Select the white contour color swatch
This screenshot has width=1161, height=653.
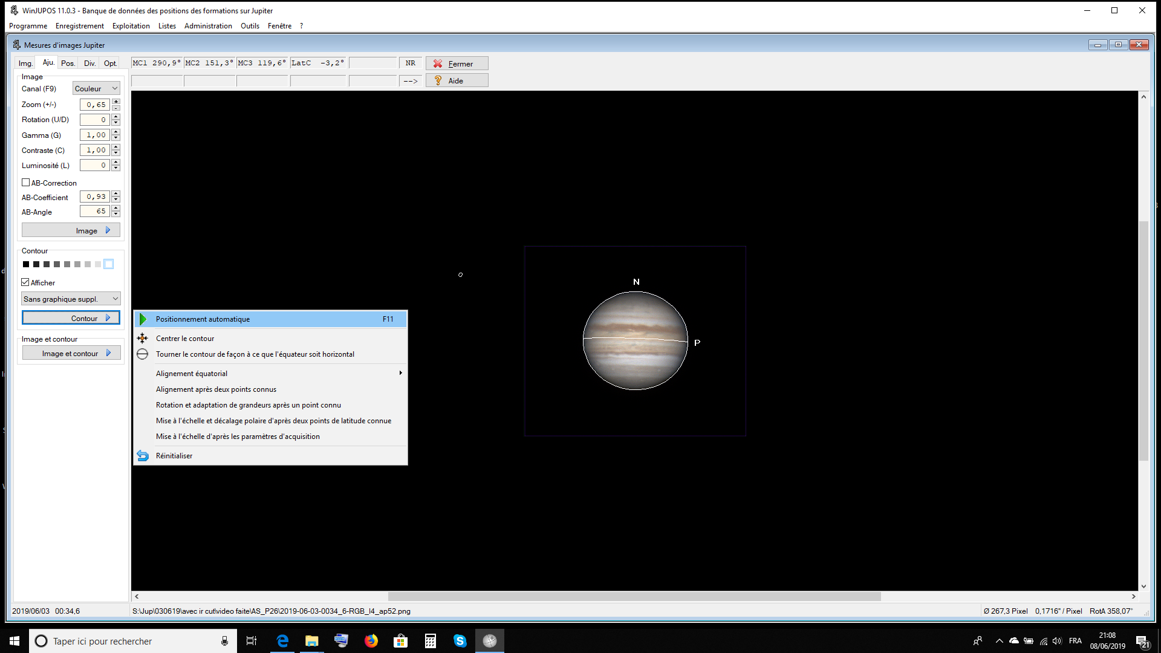[x=108, y=264]
